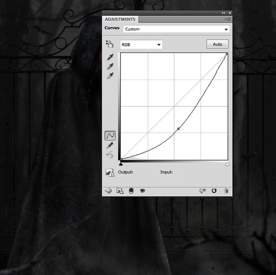Open the Adjustments panel options menu

coord(228,19)
